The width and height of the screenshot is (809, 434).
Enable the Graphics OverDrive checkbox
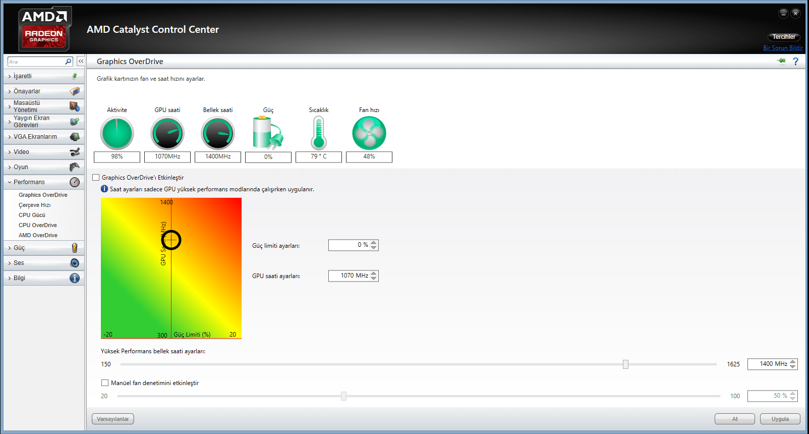click(96, 178)
